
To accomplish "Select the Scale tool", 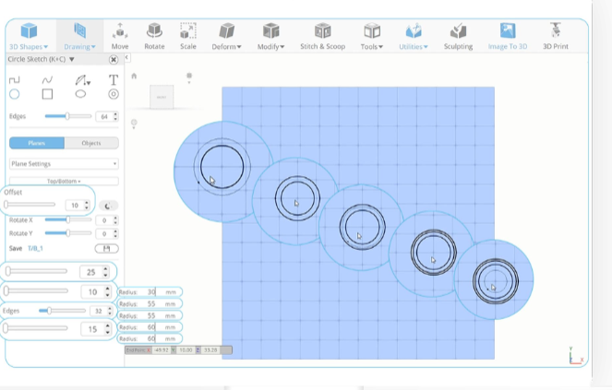I will click(x=187, y=37).
